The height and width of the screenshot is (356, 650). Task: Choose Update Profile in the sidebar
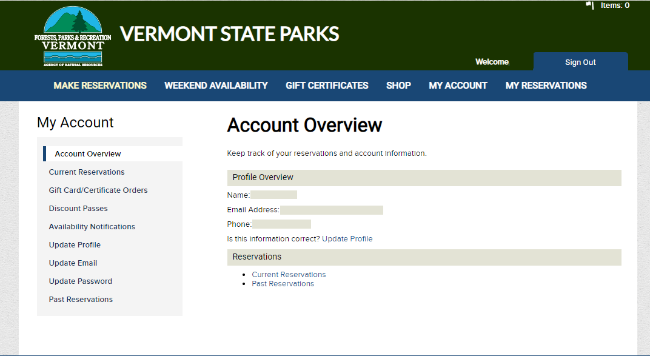pos(75,245)
